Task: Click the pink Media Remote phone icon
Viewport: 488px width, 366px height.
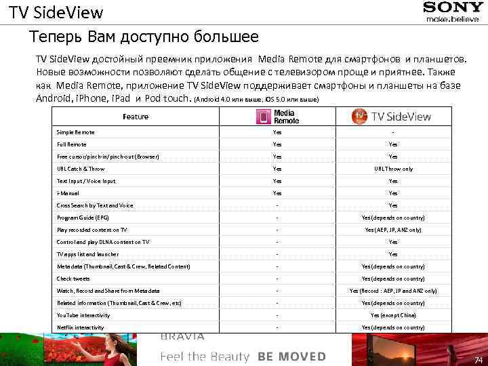Action: 263,117
